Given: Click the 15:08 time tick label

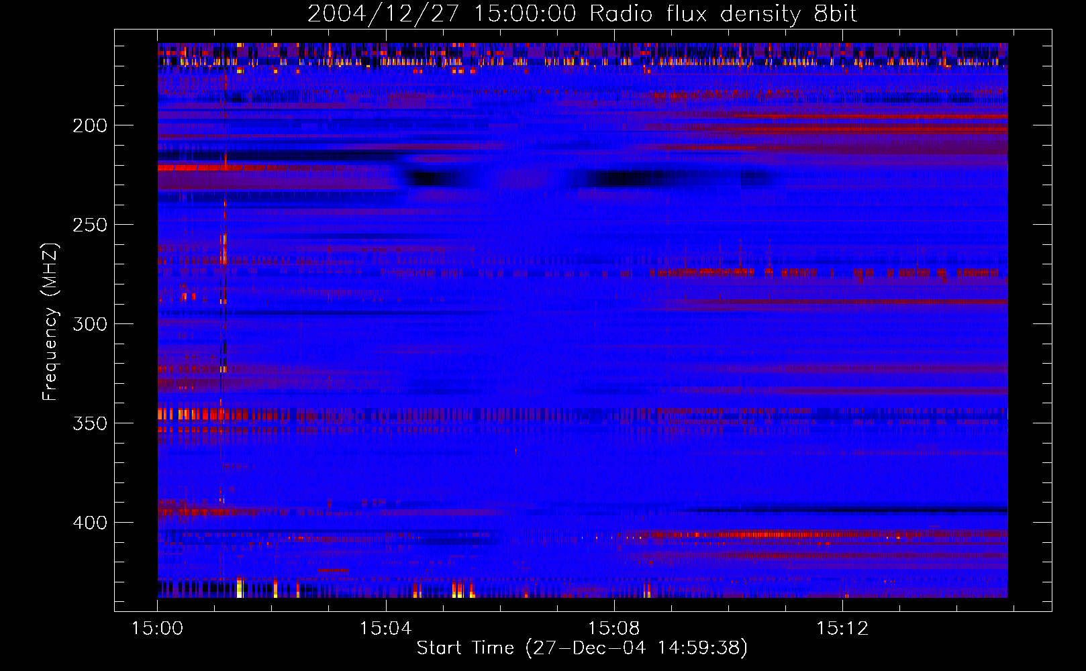Looking at the screenshot, I should (x=613, y=629).
